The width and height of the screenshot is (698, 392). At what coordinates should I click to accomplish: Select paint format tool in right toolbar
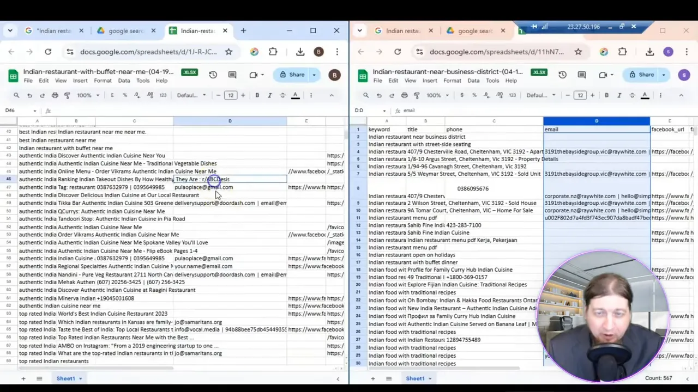(417, 95)
